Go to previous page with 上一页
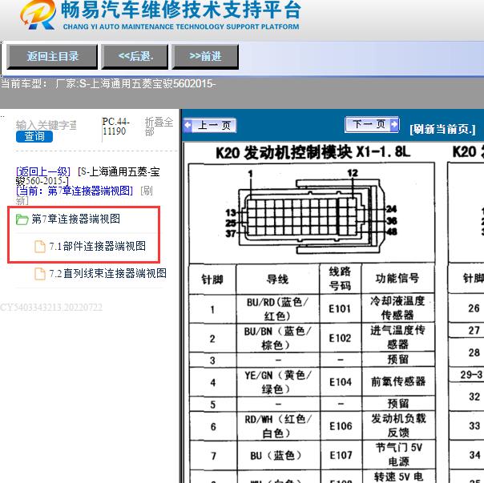The width and height of the screenshot is (484, 483). point(210,125)
